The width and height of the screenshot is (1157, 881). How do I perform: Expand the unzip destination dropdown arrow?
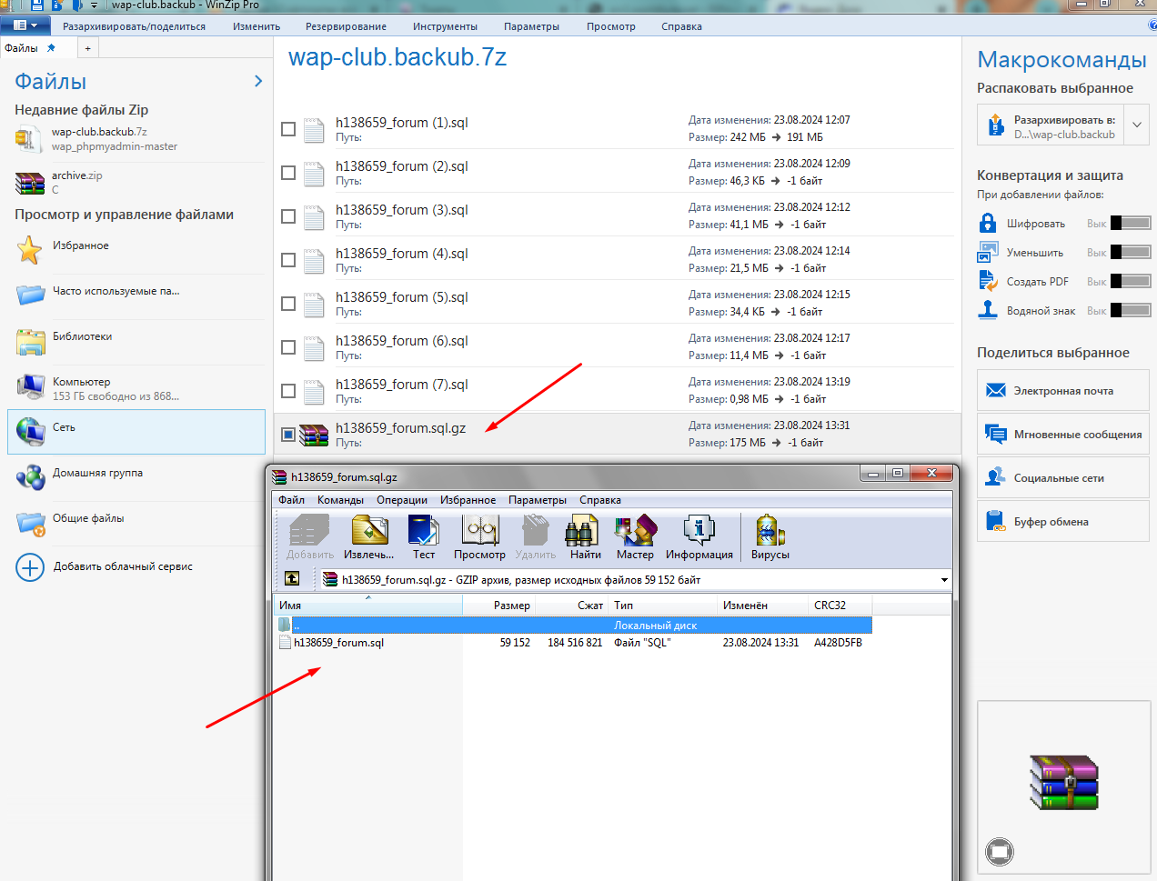point(1136,125)
